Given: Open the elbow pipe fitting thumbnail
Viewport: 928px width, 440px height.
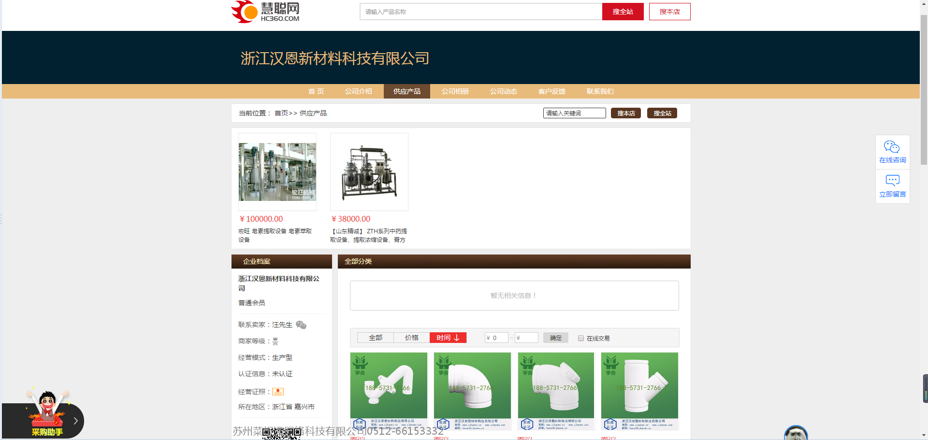Looking at the screenshot, I should (473, 391).
